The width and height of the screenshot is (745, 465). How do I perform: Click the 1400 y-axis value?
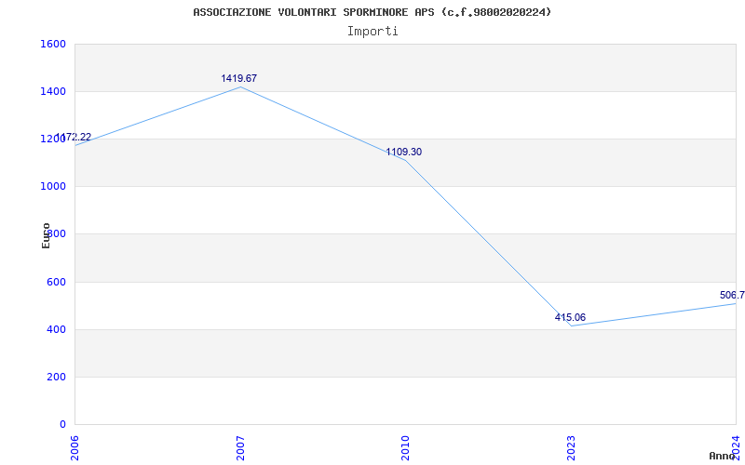(x=53, y=91)
